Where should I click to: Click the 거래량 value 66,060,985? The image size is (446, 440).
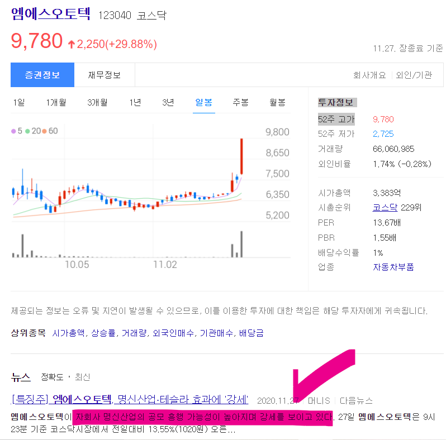click(x=393, y=149)
